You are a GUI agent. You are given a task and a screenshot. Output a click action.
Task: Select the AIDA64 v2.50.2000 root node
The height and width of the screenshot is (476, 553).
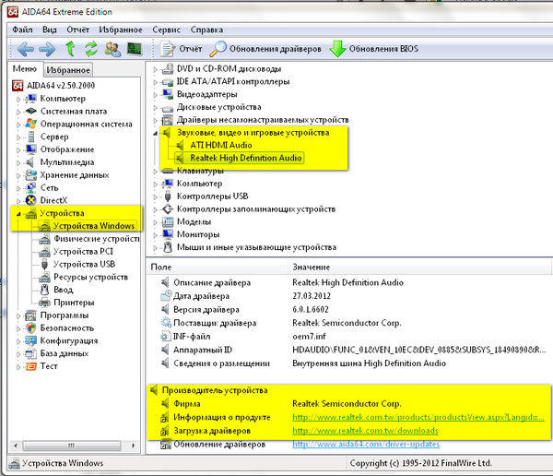[53, 86]
